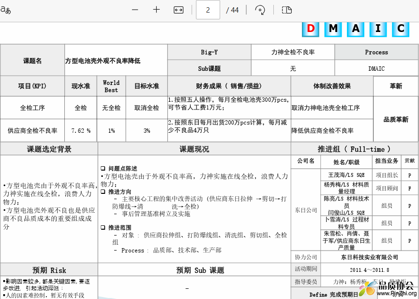Screen dimensions: 419x299
Task: Click the '3%' target value cell
Action: [x=147, y=131]
